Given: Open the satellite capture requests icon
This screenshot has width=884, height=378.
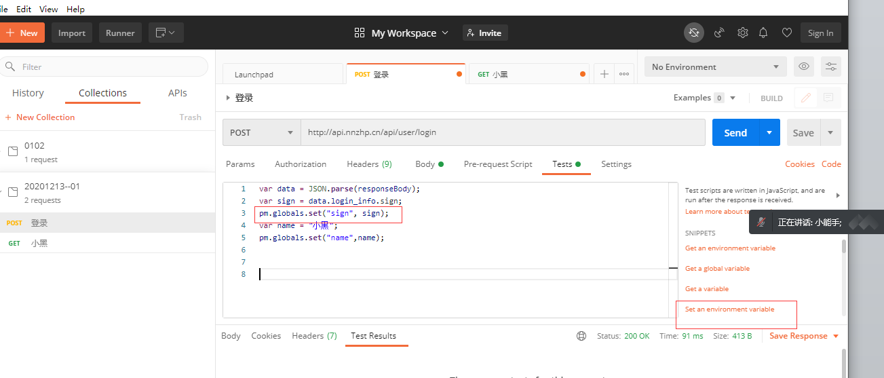Looking at the screenshot, I should [719, 33].
